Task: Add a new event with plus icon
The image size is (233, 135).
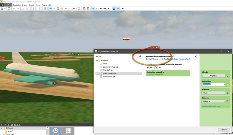Action: pos(97,56)
